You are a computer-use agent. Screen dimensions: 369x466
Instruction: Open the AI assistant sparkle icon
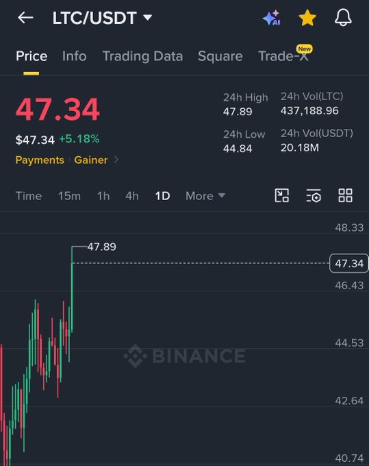tap(272, 18)
